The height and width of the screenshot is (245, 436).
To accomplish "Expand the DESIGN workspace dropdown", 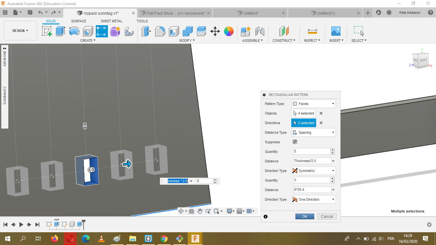I will 20,31.
